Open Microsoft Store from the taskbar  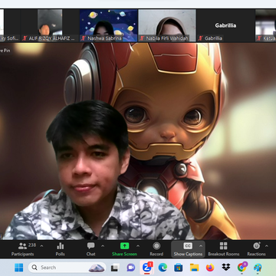point(179,268)
